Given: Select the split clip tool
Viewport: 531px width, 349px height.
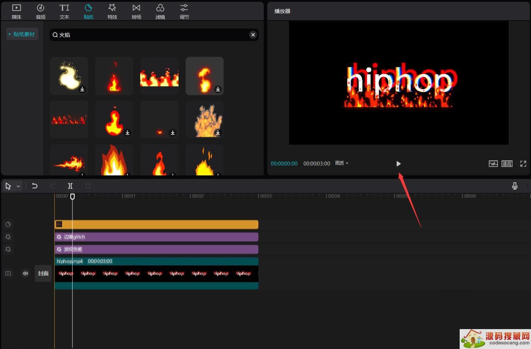Looking at the screenshot, I should coord(70,186).
